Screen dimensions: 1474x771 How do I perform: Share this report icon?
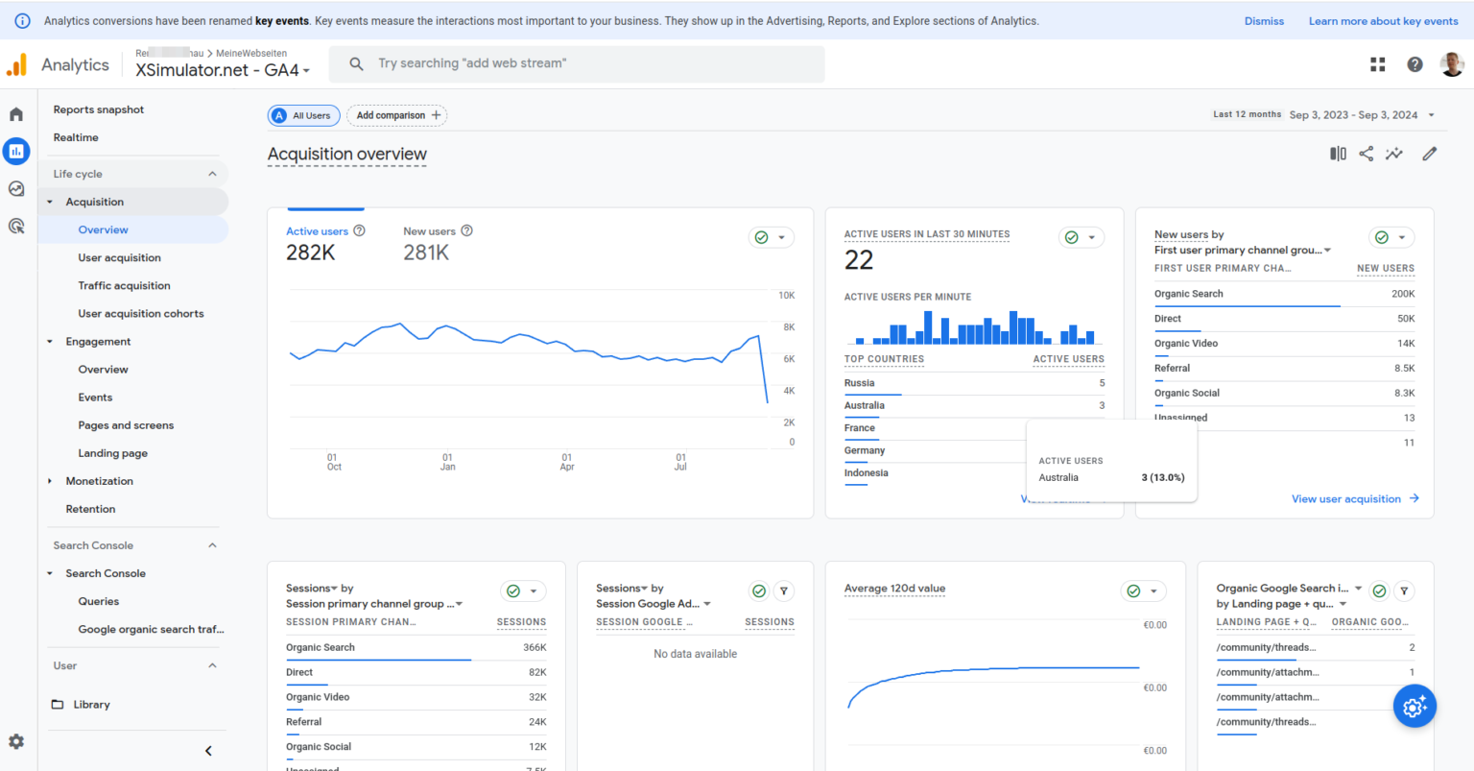click(x=1366, y=154)
